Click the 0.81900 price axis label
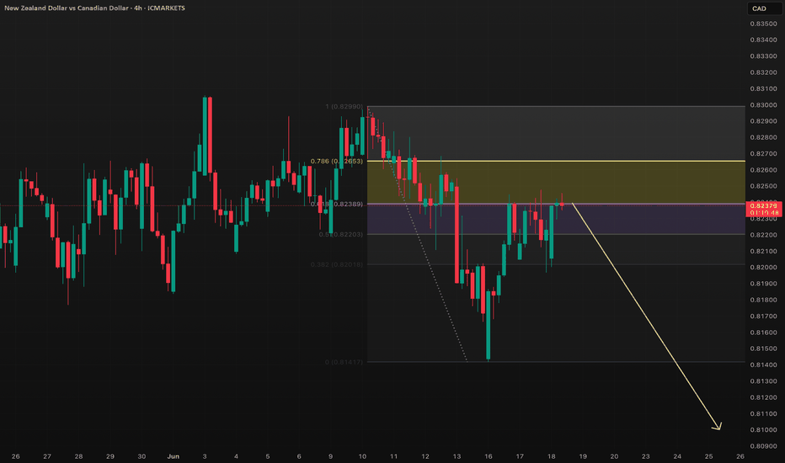 763,284
